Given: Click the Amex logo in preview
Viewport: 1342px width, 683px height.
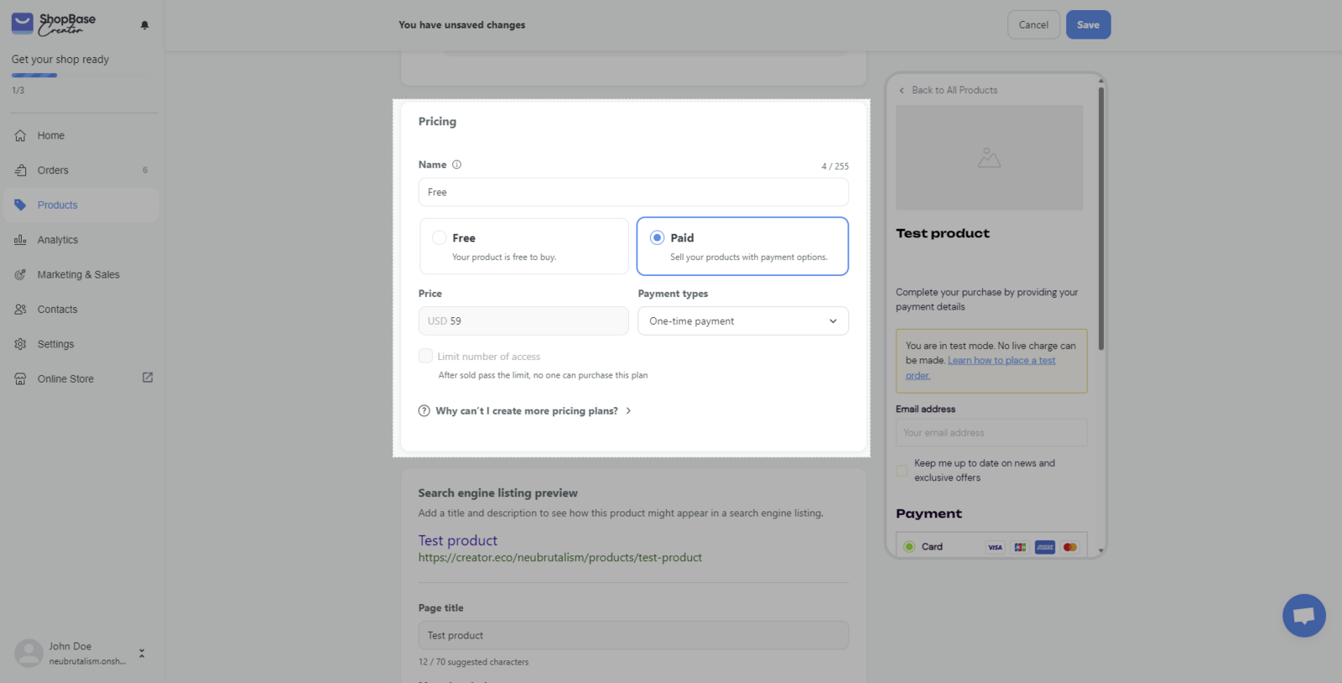Looking at the screenshot, I should tap(1045, 547).
